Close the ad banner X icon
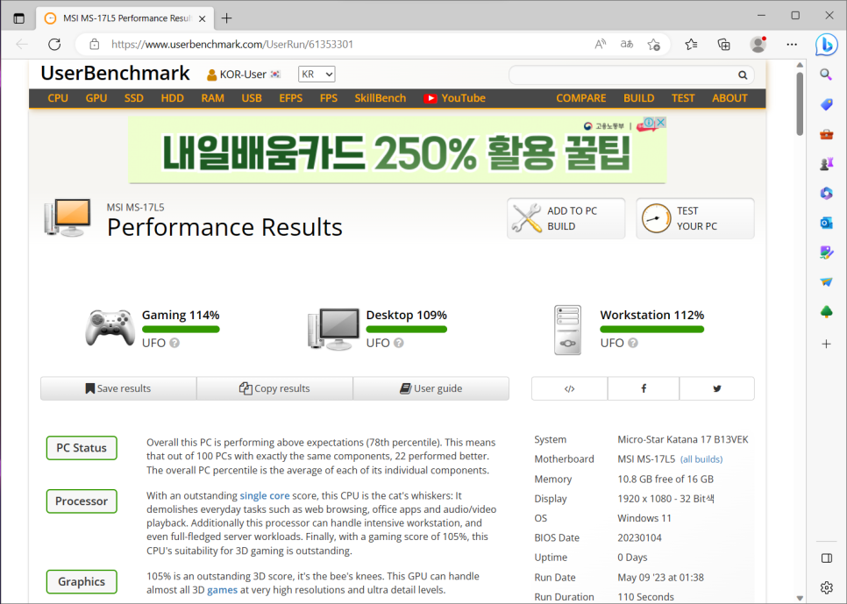847x604 pixels. [x=660, y=122]
